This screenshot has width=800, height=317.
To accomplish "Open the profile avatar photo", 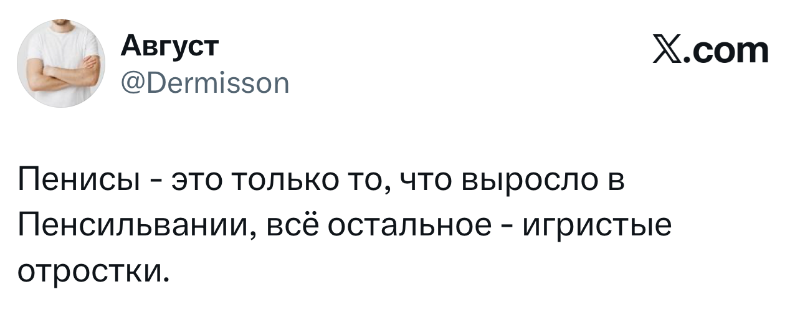I will coord(60,64).
